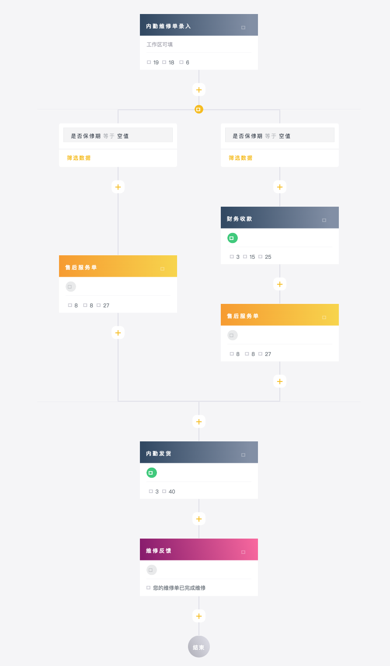The width and height of the screenshot is (390, 666).
Task: Click left 筛选数据 link
Action: [79, 158]
